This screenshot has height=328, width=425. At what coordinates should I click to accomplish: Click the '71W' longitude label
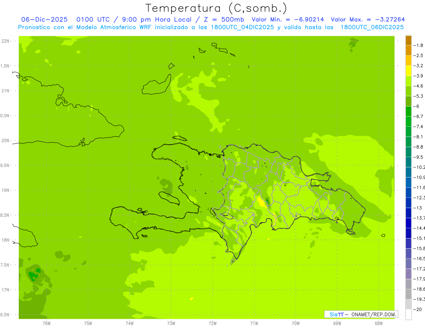[x=254, y=323]
